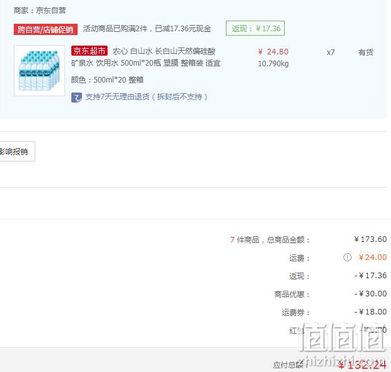This screenshot has width=391, height=372.
Task: Select the 运费券 amount -￥18.00
Action: 370,312
